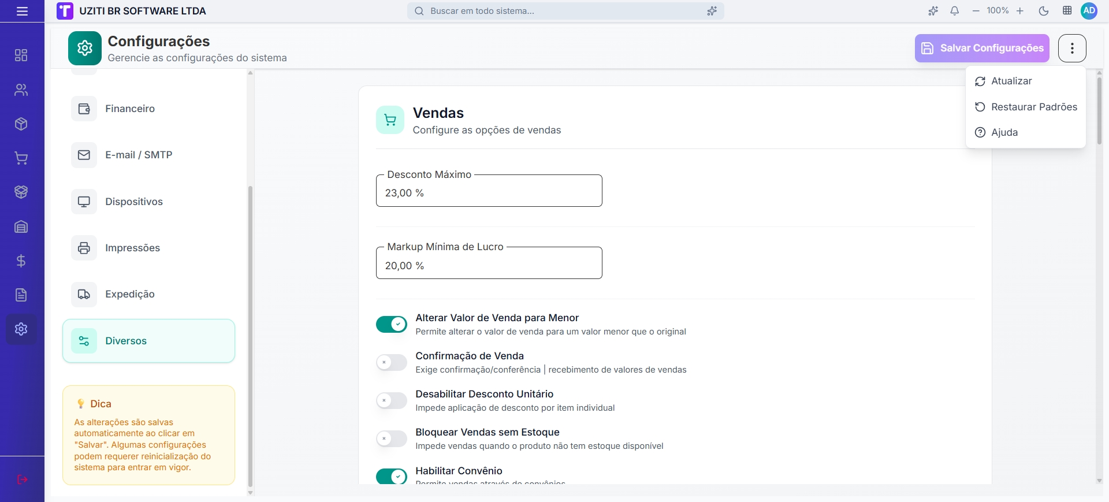
Task: Click the green Configurações gear icon
Action: 85,48
